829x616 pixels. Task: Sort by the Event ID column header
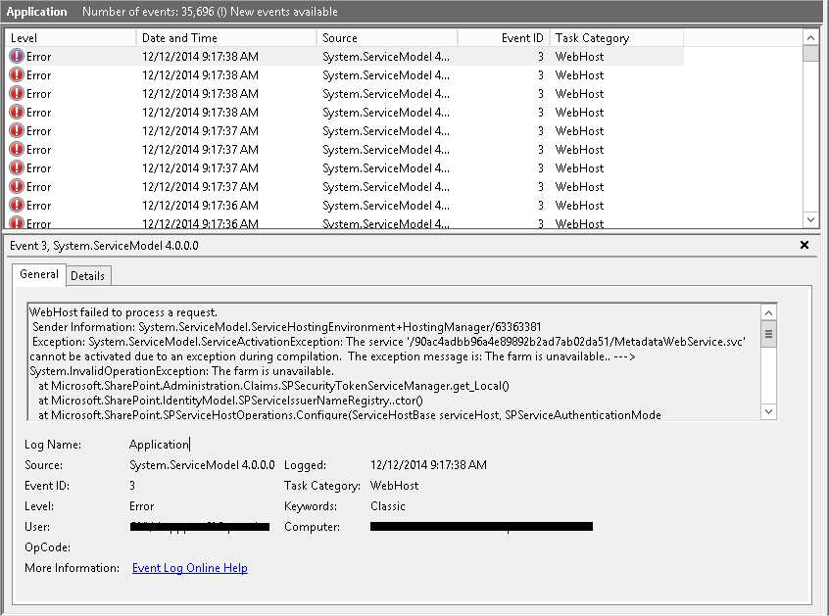(504, 38)
